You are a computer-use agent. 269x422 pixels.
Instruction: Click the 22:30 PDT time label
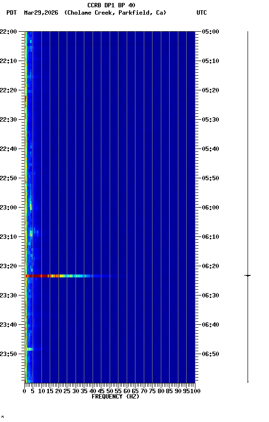click(8, 120)
